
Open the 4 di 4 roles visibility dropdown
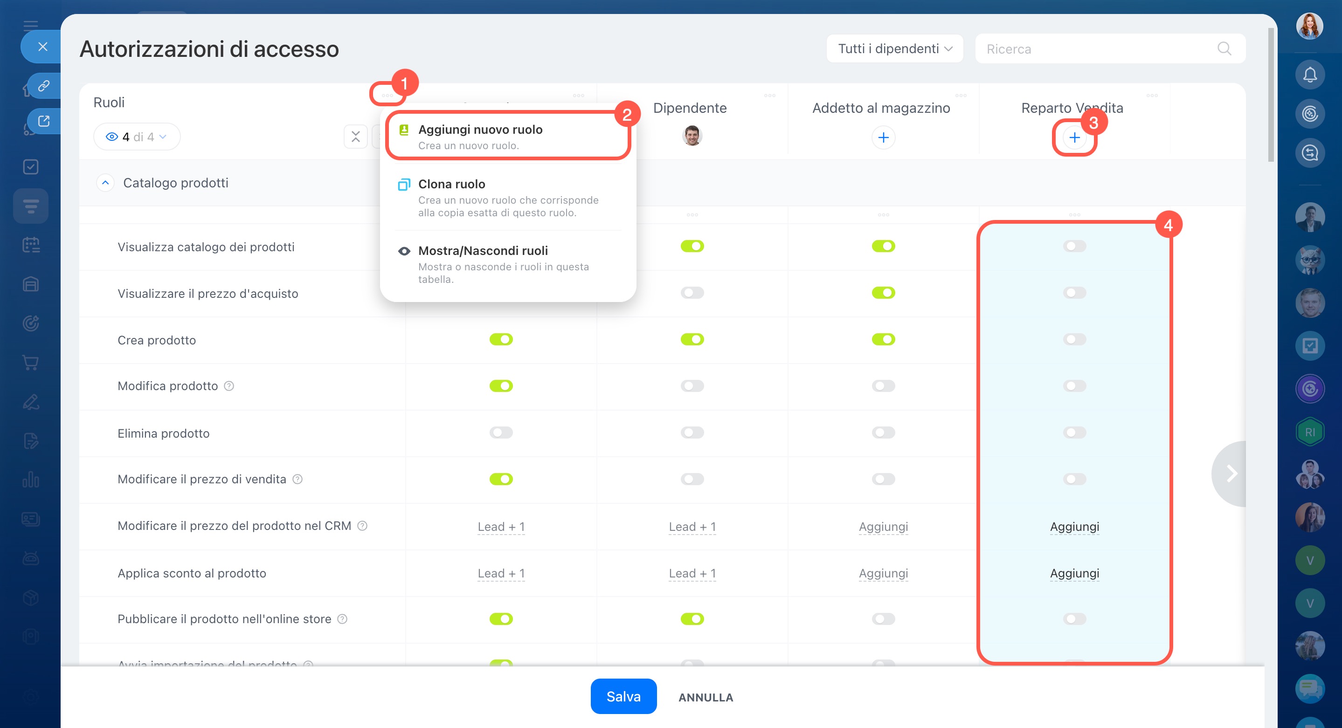pyautogui.click(x=137, y=137)
